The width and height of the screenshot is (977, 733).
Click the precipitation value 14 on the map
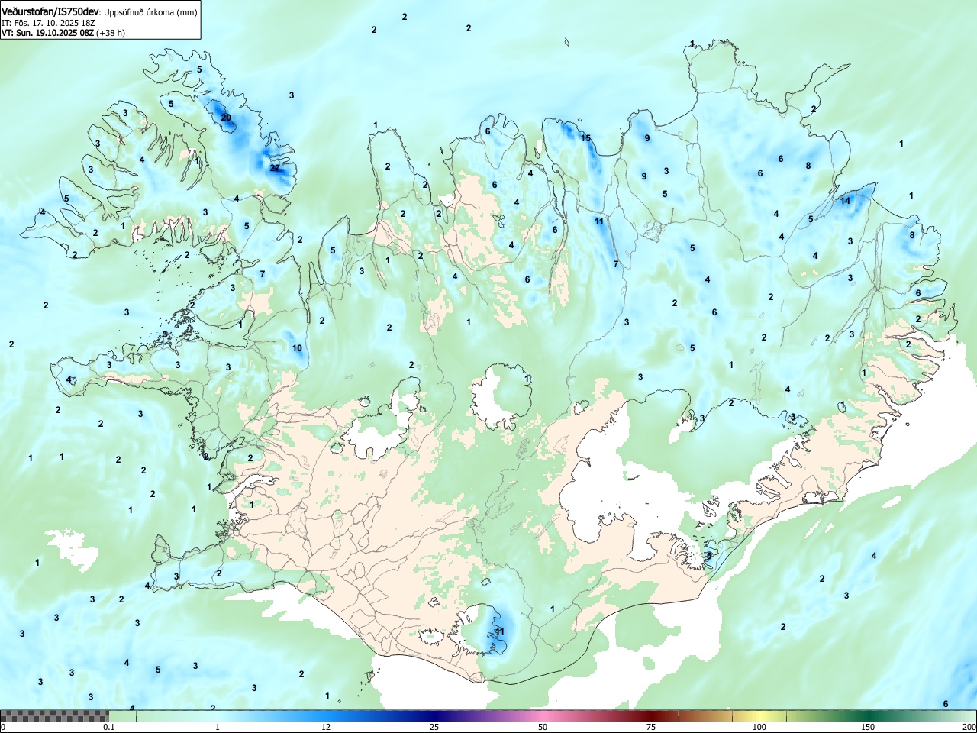[x=845, y=201]
